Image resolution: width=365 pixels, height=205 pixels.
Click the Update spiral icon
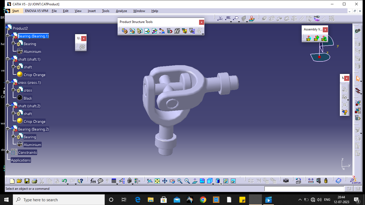click(82, 47)
